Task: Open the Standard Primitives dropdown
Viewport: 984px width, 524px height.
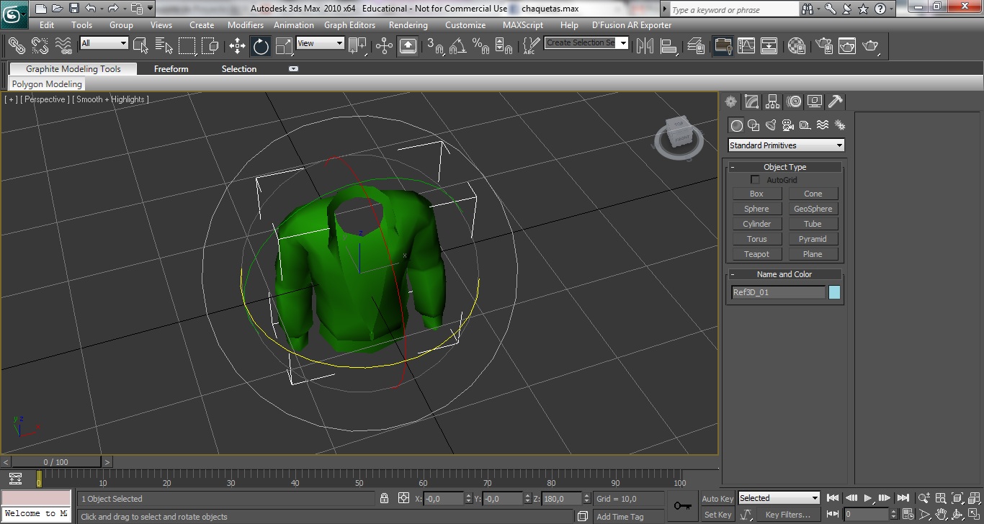Action: 786,145
